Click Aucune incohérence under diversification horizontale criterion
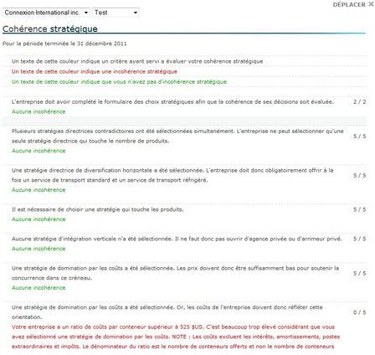 (39, 190)
